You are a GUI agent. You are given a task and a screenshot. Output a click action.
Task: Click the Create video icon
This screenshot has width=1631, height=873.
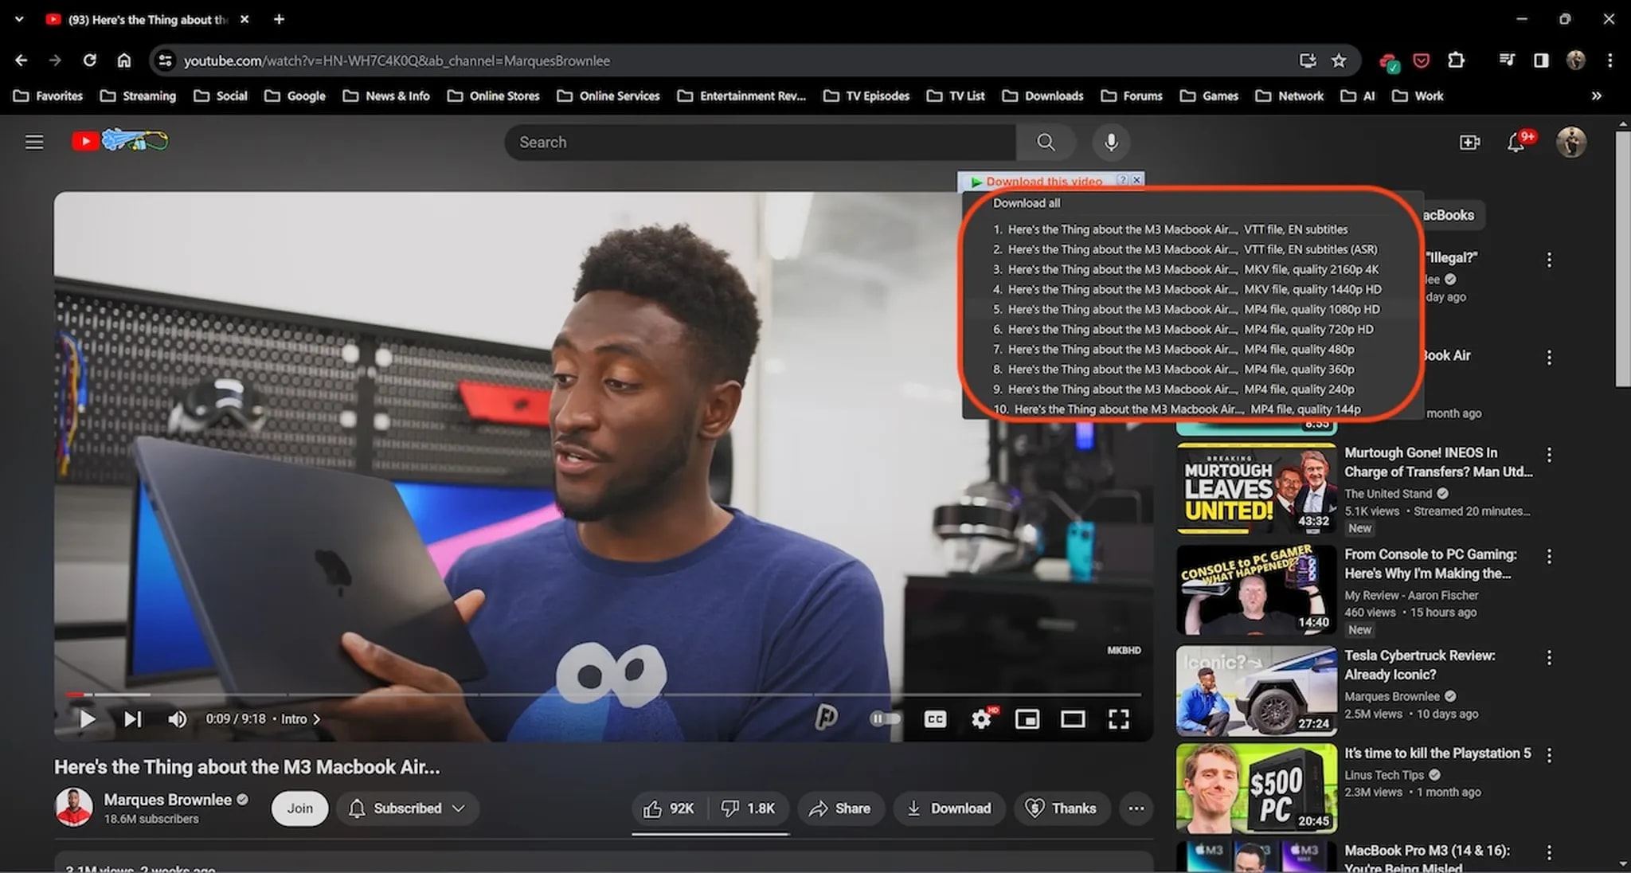(1469, 143)
